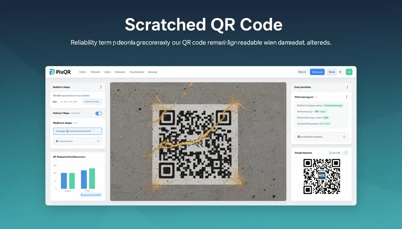Open the three-dot menu in the top Redirect maps header
402x229 pixels.
point(101,87)
